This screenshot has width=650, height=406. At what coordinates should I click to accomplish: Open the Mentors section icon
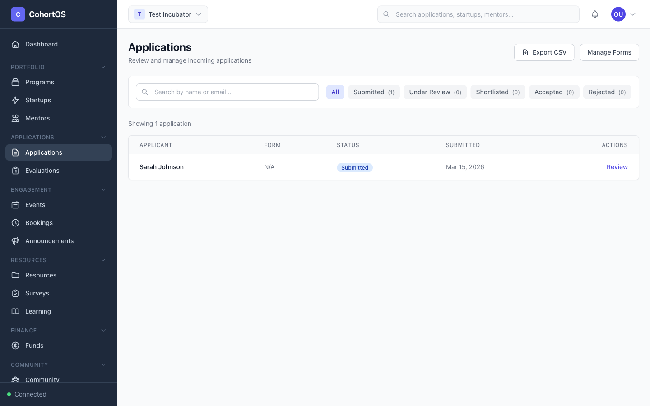[x=15, y=118]
